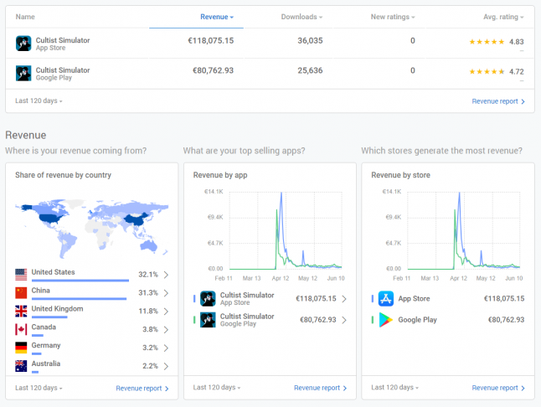The height and width of the screenshot is (407, 541).
Task: Expand the Germany row chevron arrow
Action: coord(166,348)
